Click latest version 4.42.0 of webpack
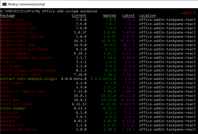198x134 pixels. pos(129,121)
